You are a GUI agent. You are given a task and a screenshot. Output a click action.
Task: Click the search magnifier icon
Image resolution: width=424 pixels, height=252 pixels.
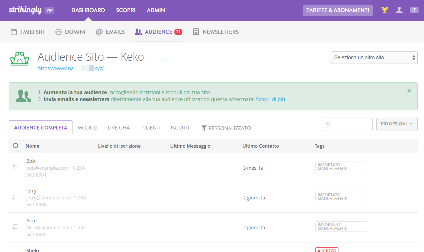328,124
